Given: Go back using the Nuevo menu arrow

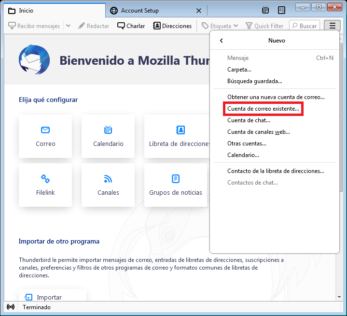Looking at the screenshot, I should coord(222,41).
